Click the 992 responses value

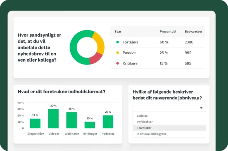click(188, 53)
